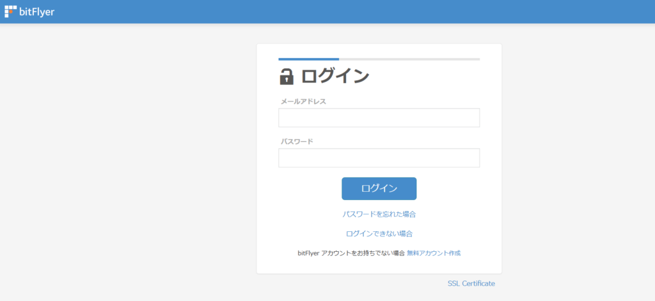The image size is (655, 301).
Task: Click the bitFlyer wordmark text
Action: tap(37, 11)
